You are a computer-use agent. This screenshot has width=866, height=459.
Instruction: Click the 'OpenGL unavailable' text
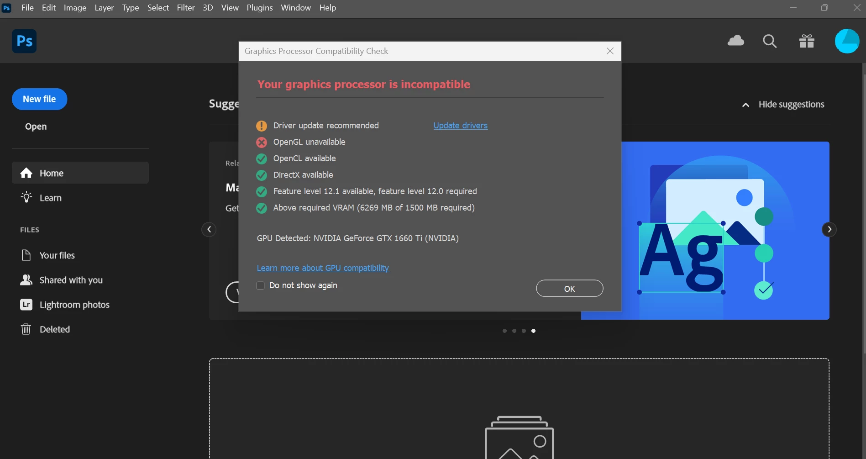309,142
